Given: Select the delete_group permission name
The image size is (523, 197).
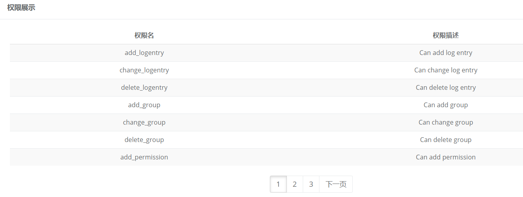Looking at the screenshot, I should point(144,140).
